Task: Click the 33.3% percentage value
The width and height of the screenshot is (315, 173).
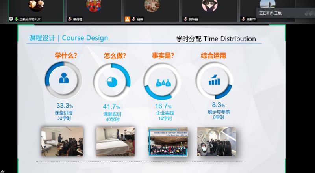Action: tap(65, 106)
